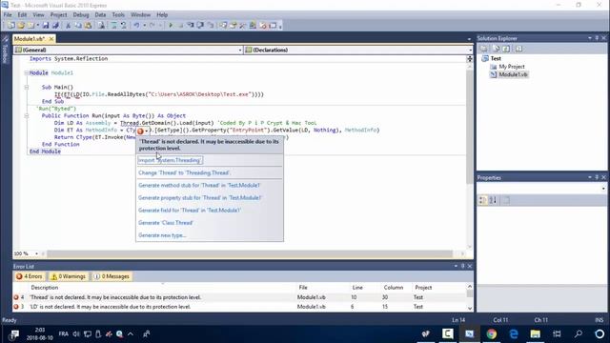Click the Save All toolbar icon
Viewport: 610px width, 343px height.
55,26
